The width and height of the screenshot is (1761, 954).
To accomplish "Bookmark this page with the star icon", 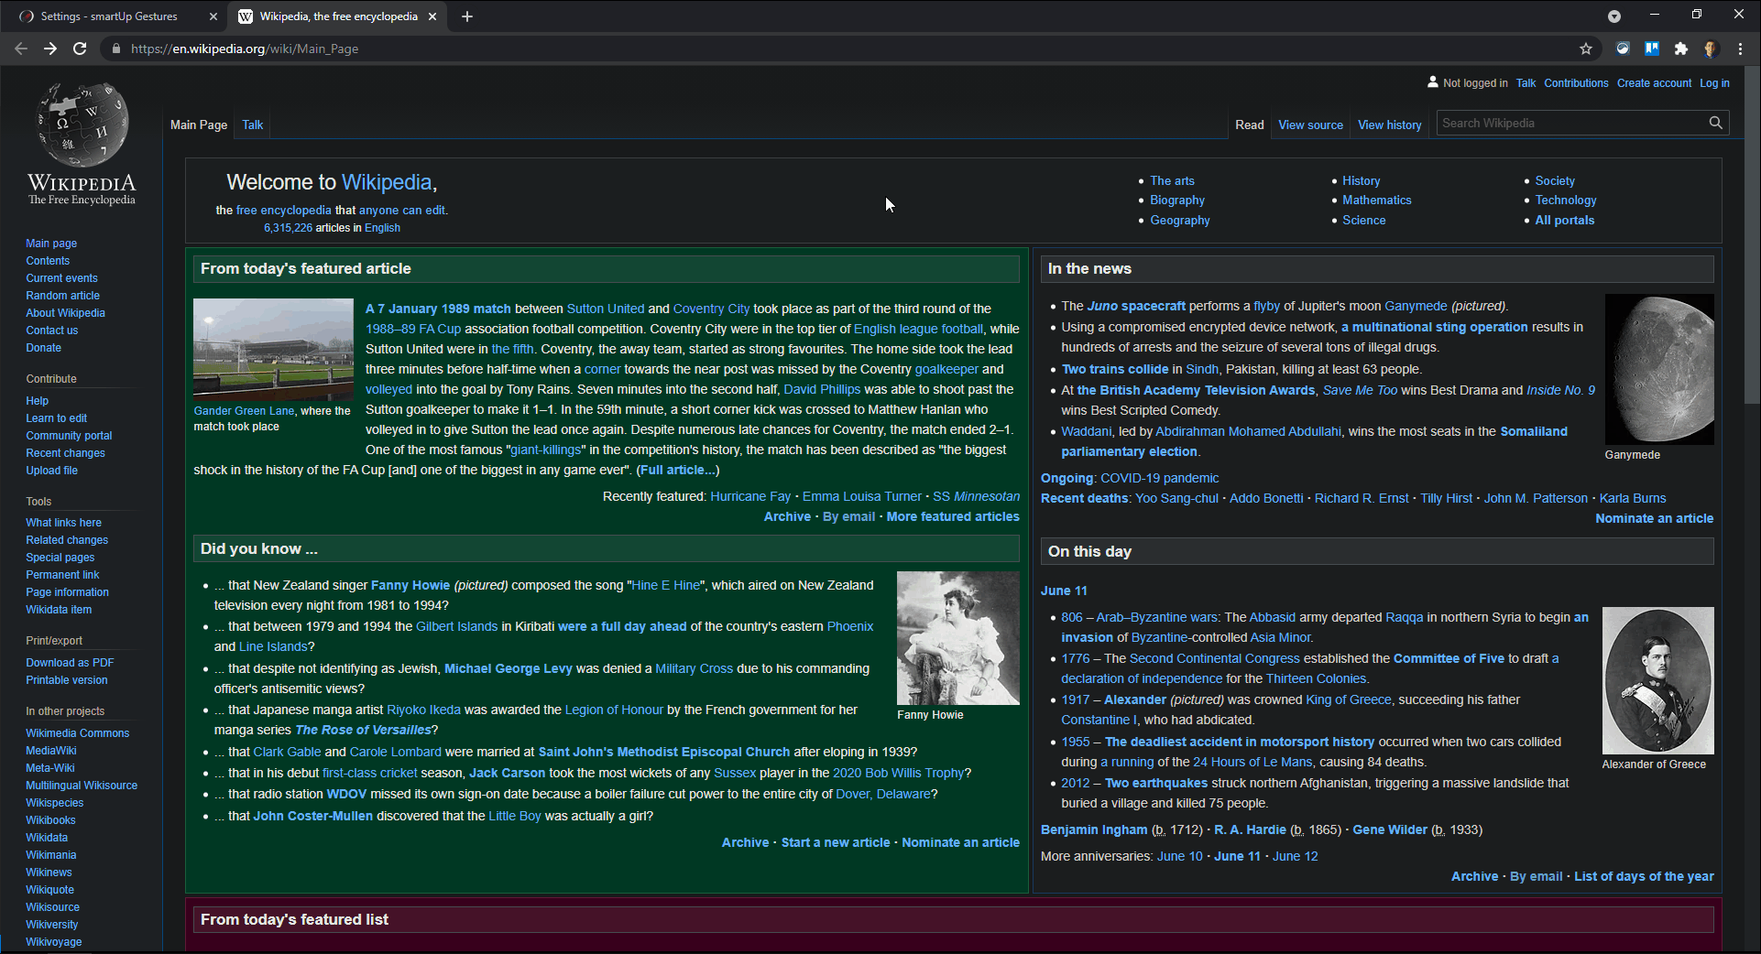I will point(1586,49).
